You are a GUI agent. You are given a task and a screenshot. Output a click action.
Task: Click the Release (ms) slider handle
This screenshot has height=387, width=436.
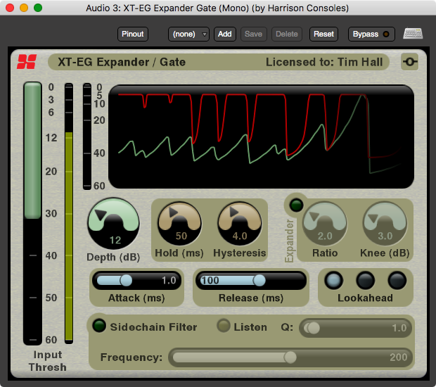click(259, 281)
